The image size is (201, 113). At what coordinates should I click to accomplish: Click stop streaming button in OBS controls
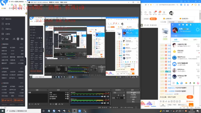[133, 92]
